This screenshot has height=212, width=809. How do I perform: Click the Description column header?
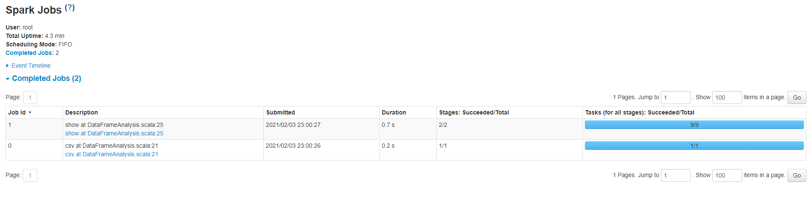81,112
